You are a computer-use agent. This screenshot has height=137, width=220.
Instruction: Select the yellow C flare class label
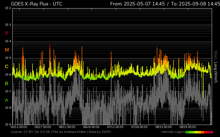coord(7,67)
